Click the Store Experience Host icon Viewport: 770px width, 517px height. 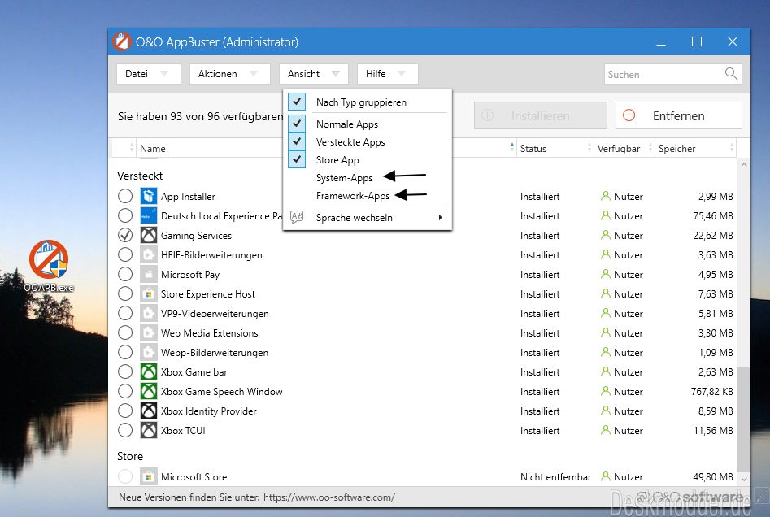pos(148,294)
